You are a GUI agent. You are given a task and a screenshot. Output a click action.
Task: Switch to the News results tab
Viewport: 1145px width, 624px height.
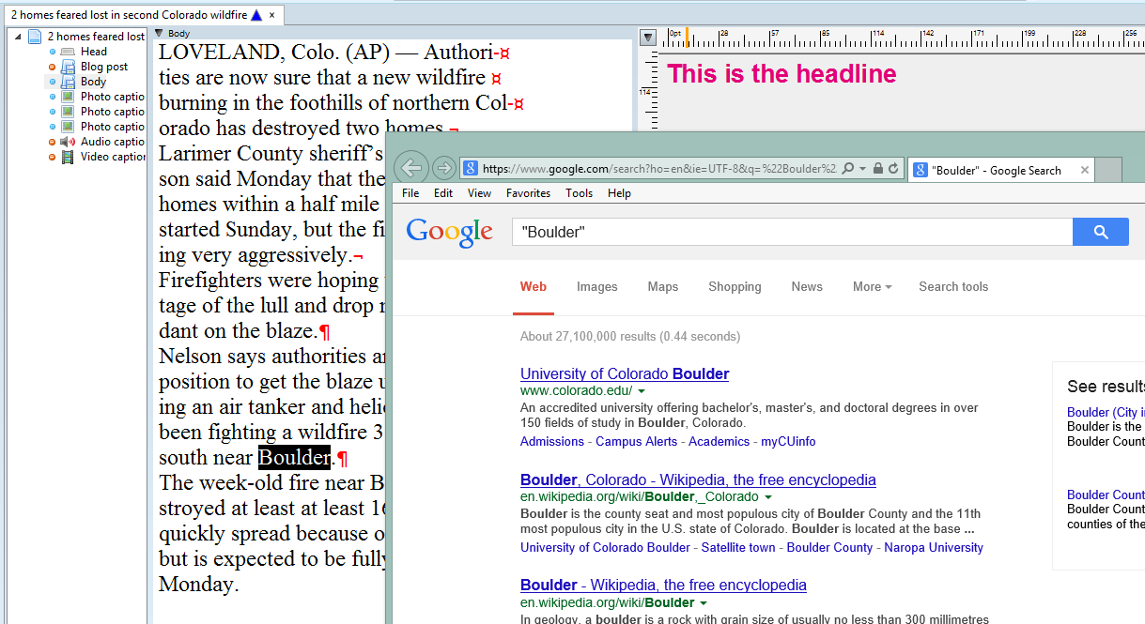coord(807,287)
